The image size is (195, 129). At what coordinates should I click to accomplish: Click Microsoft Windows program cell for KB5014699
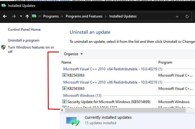tap(174, 102)
